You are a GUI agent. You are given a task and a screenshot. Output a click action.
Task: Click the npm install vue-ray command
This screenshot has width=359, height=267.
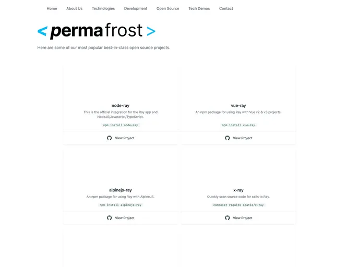coord(238,125)
